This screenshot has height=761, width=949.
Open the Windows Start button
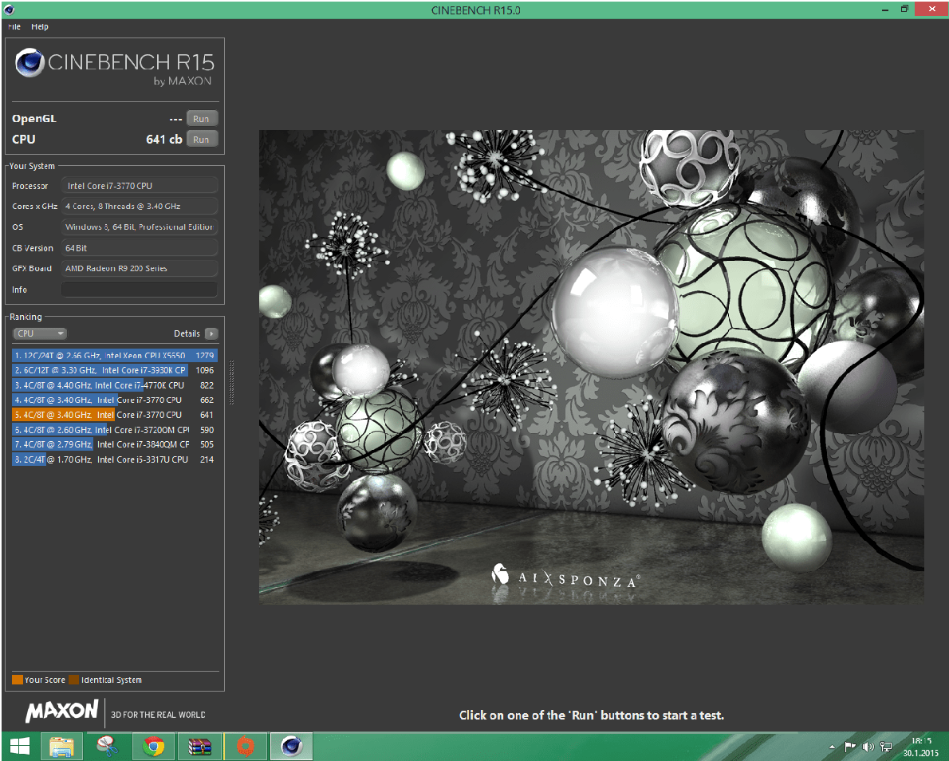(19, 747)
